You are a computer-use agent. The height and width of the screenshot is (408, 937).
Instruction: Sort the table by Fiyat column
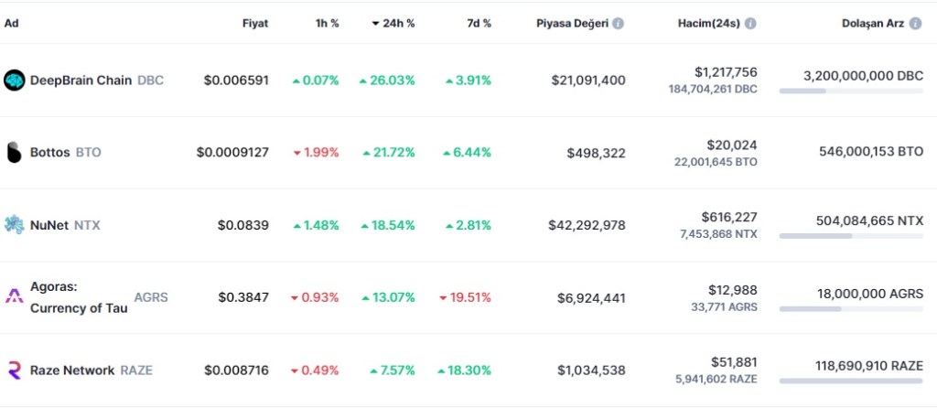pos(255,24)
